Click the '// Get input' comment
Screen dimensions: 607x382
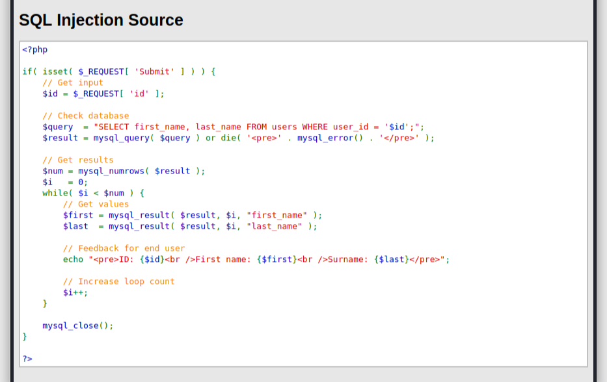tap(73, 83)
